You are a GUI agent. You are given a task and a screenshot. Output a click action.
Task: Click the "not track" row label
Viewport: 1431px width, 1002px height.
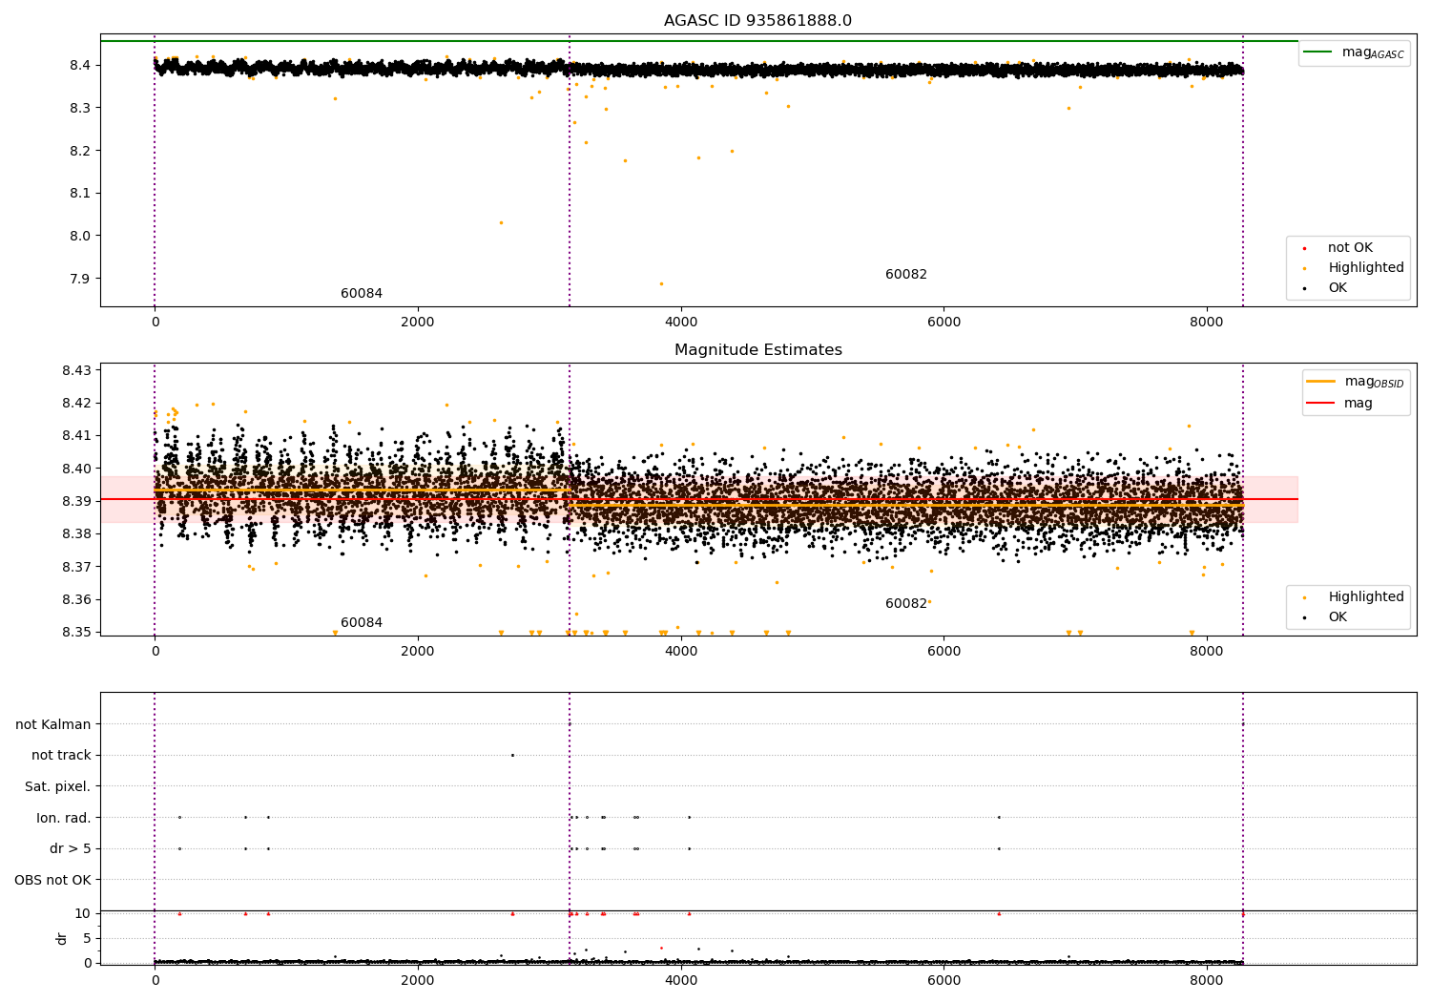(x=61, y=755)
